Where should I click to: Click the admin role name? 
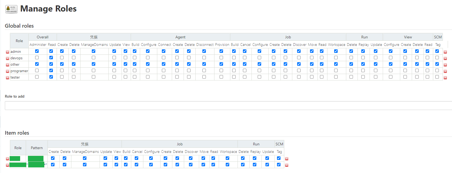16,51
